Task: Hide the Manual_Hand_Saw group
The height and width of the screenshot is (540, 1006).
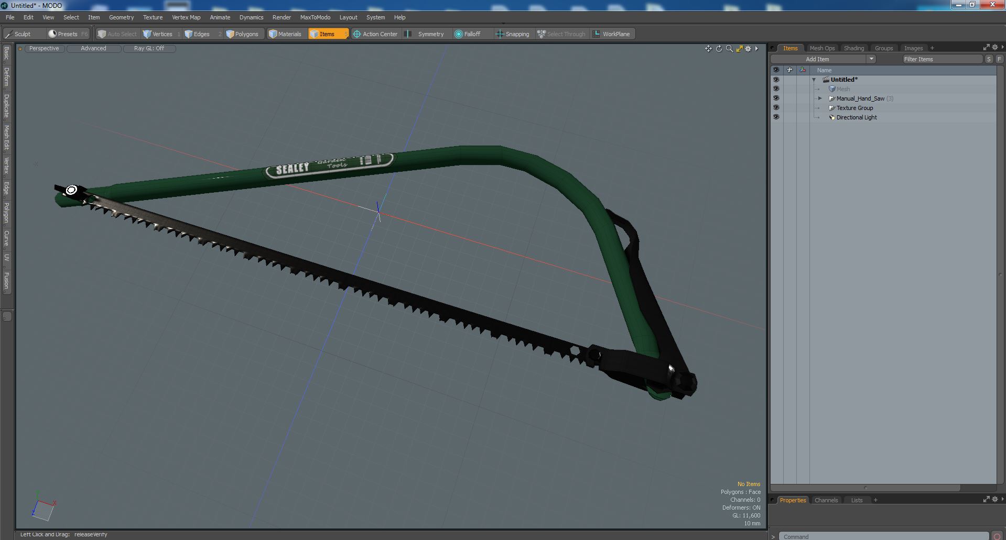Action: 776,98
